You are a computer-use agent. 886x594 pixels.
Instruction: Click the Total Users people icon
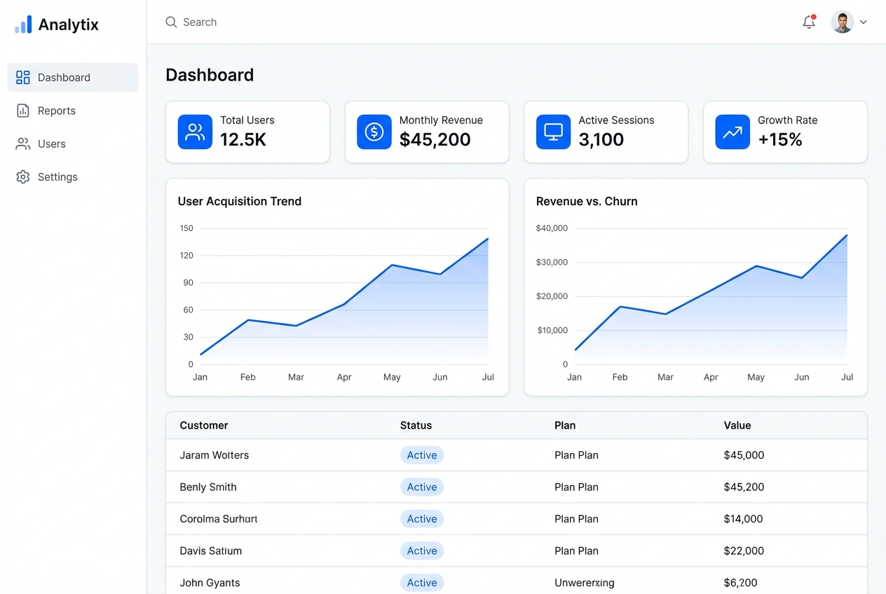(x=195, y=132)
